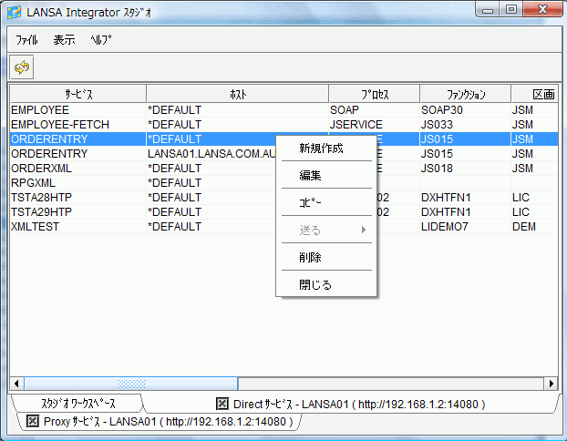The image size is (567, 441).
Task: Open the ヘルプ menu
Action: pyautogui.click(x=101, y=40)
